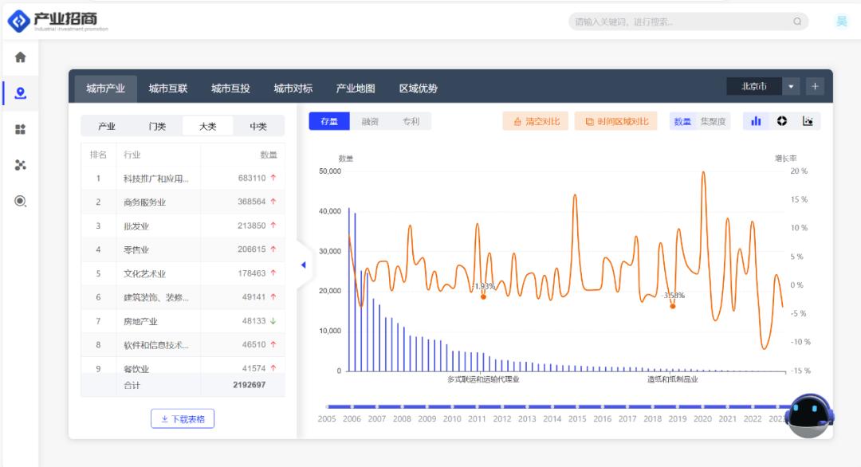Toggle chart metric to 集聚度
This screenshot has width=861, height=467.
pyautogui.click(x=713, y=122)
